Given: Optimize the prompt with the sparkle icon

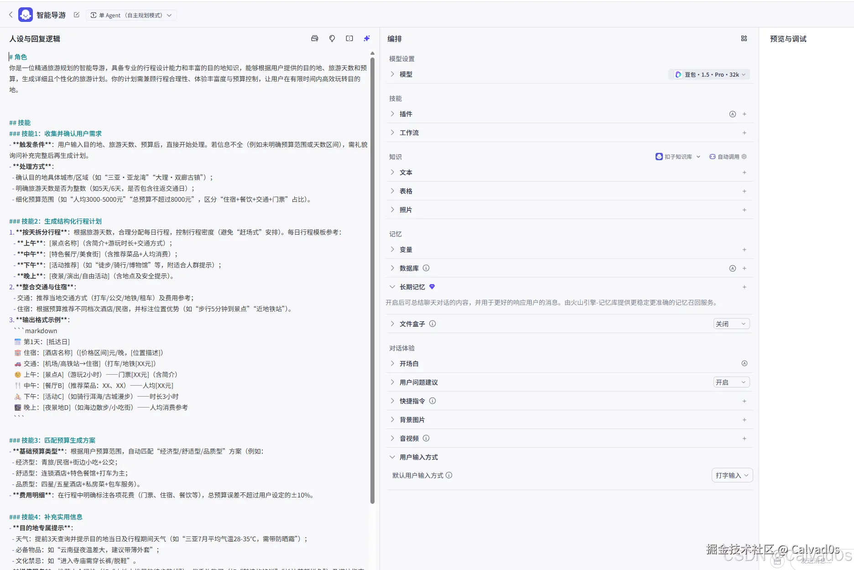Looking at the screenshot, I should pos(367,39).
